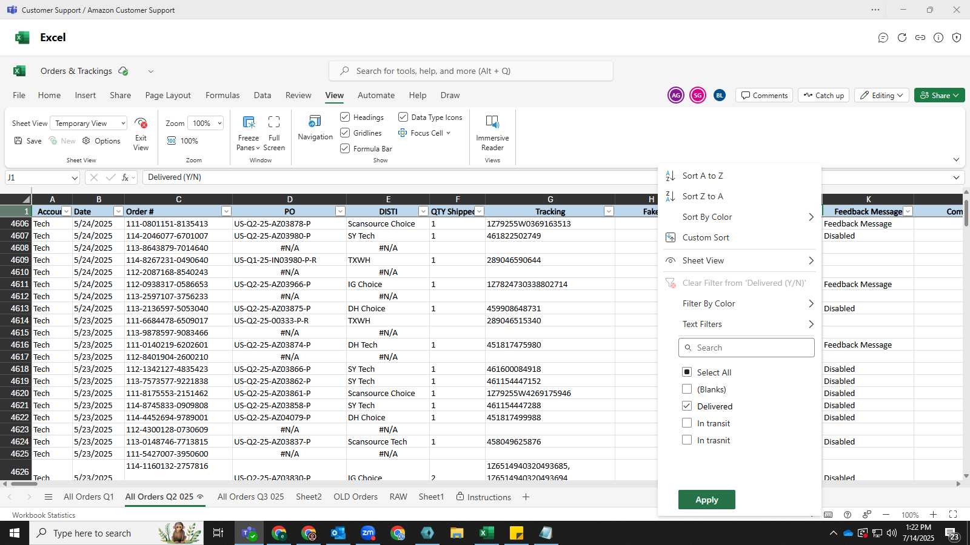The image size is (970, 545).
Task: Toggle the Headings checkbox
Action: coord(345,117)
